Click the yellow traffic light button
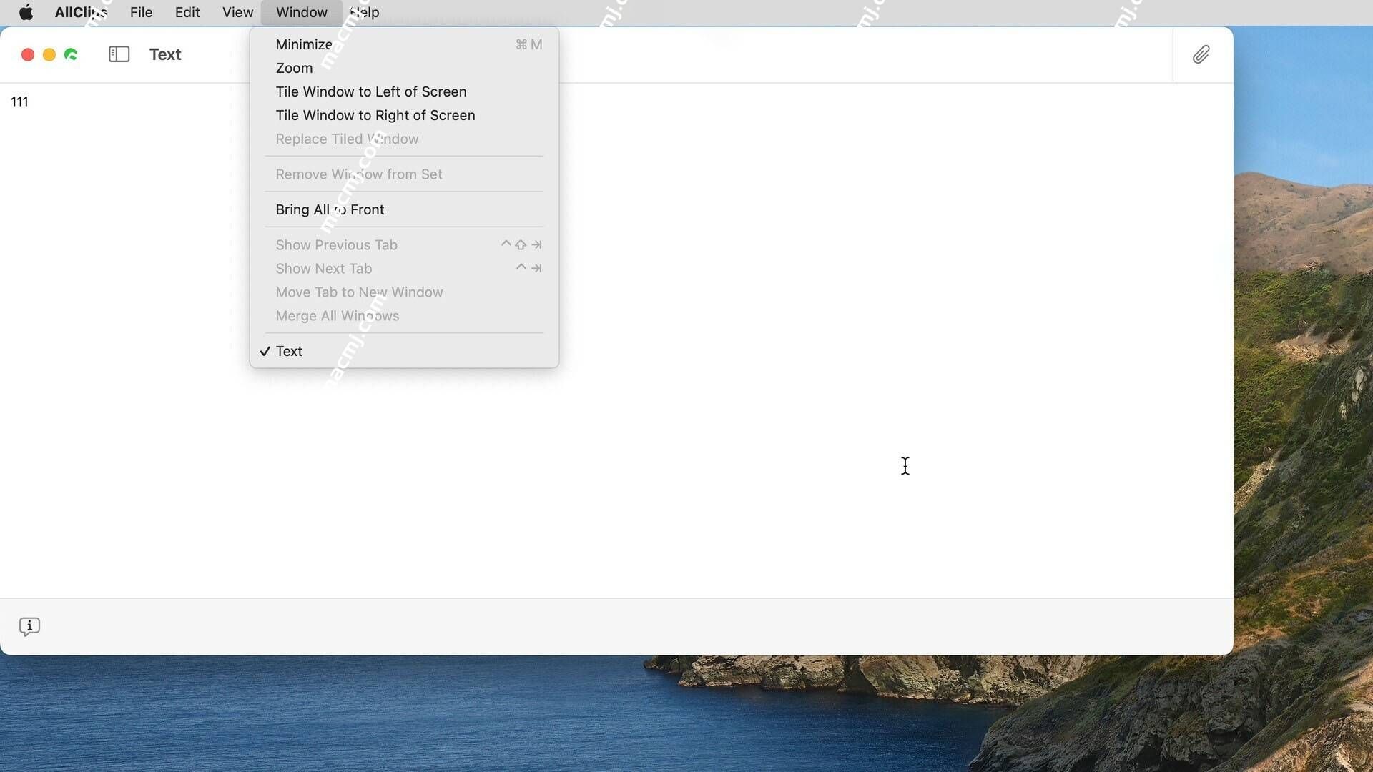Image resolution: width=1373 pixels, height=772 pixels. [49, 54]
